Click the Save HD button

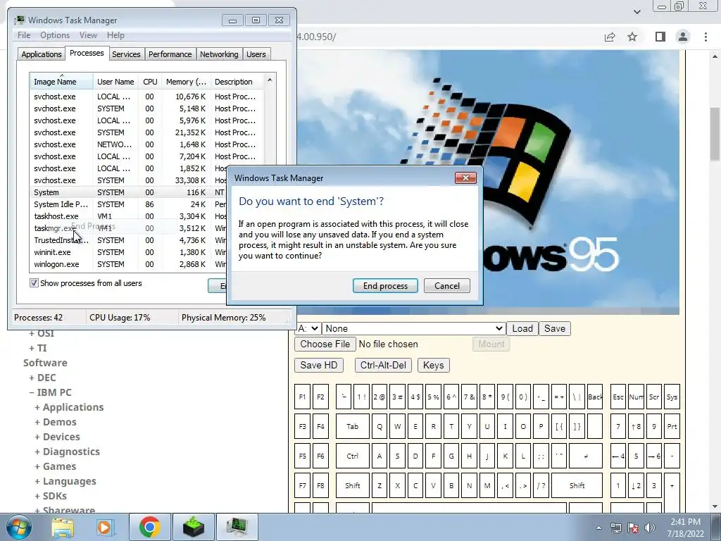[319, 366]
